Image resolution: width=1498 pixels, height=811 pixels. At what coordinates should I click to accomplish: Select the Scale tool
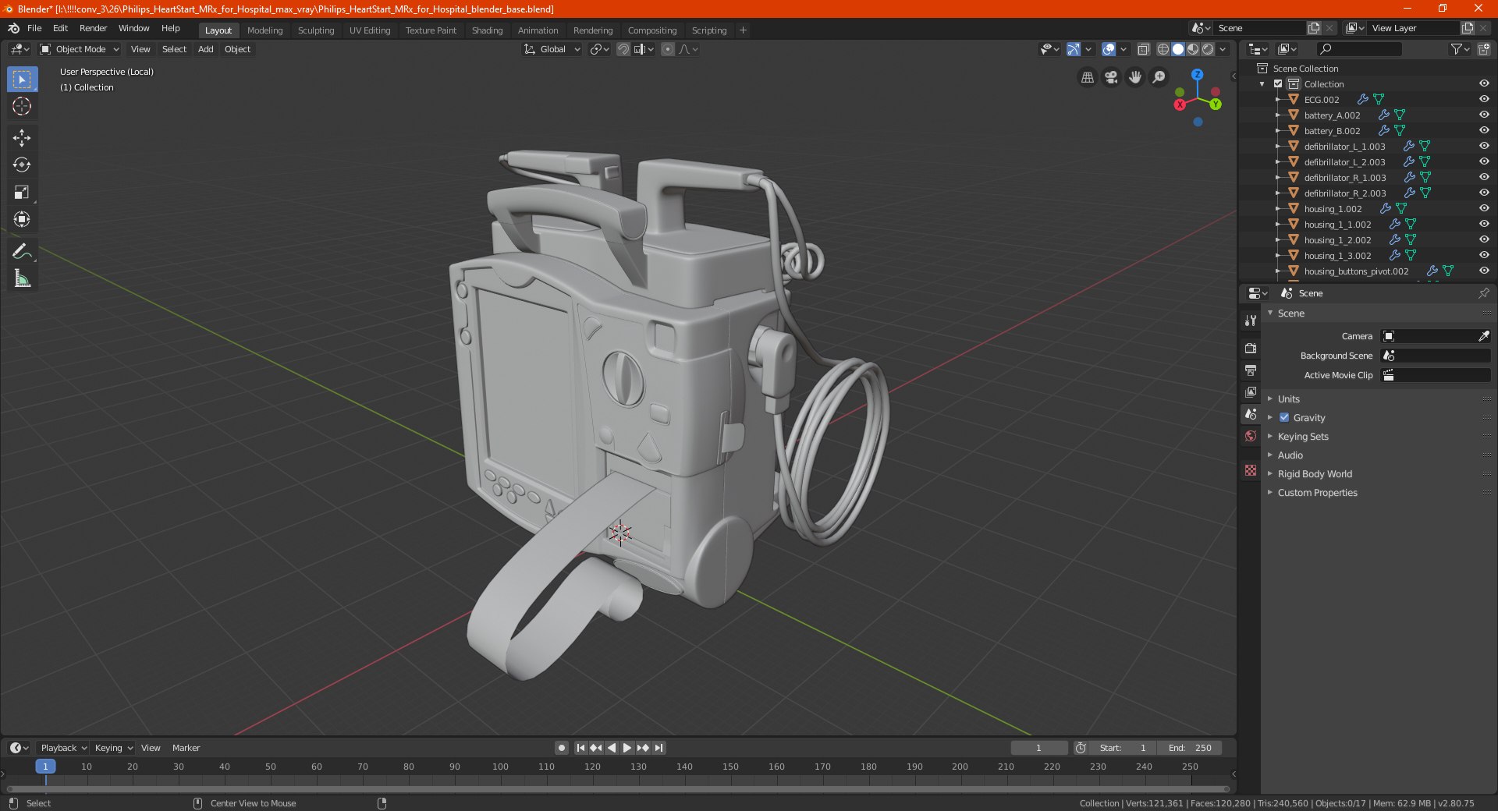22,193
